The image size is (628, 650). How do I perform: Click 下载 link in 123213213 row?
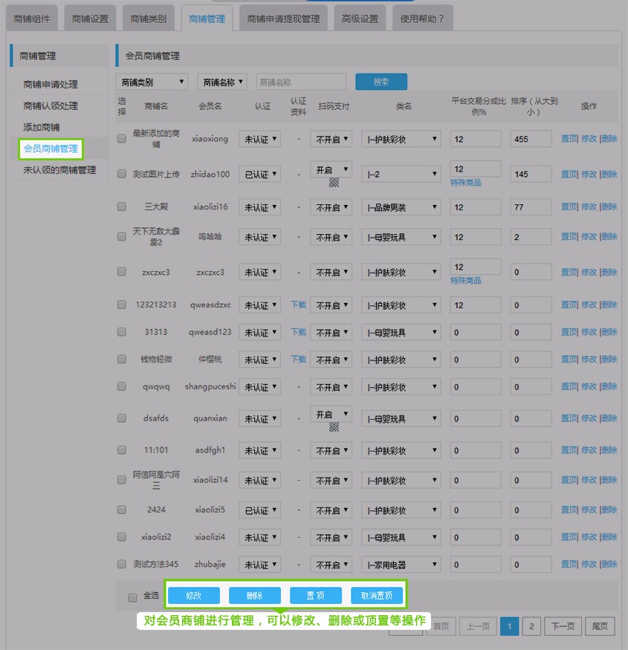point(298,305)
